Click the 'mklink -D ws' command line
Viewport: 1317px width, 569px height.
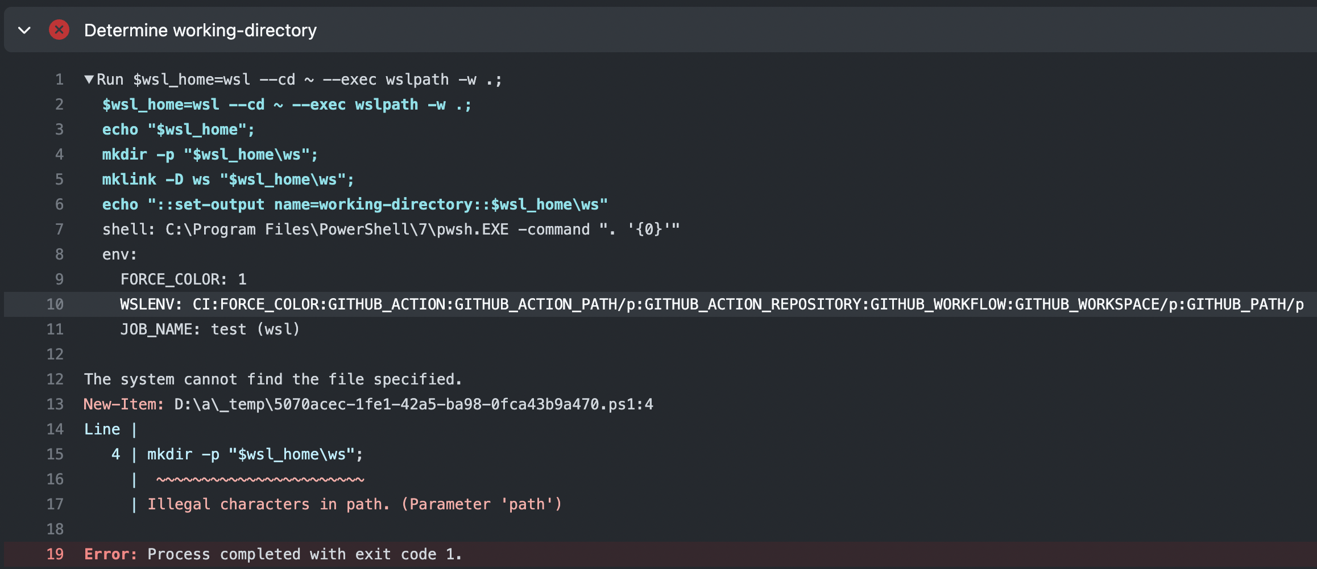click(x=228, y=179)
